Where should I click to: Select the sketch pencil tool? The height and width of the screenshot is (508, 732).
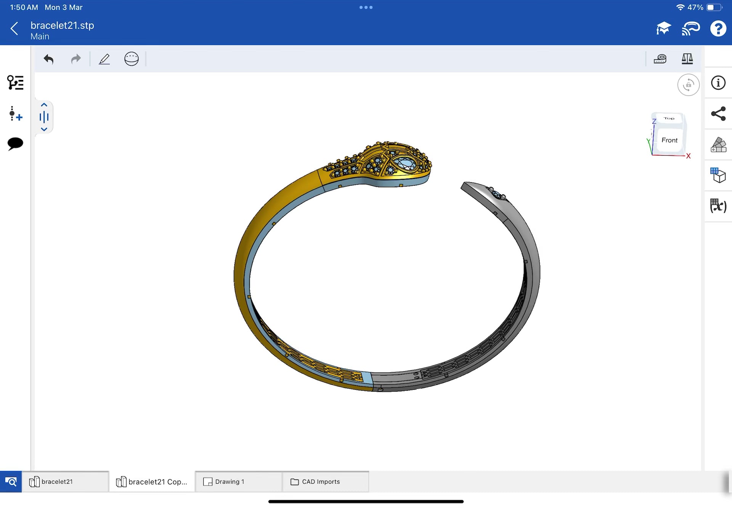[x=104, y=59]
